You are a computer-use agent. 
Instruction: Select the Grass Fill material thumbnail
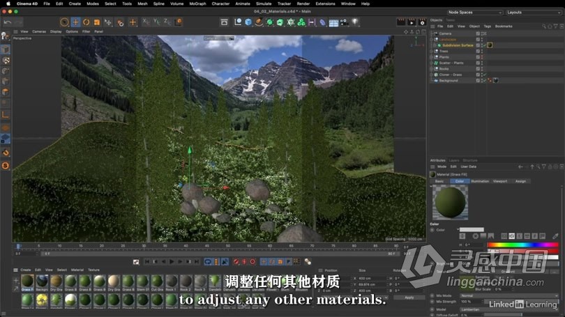point(27,281)
